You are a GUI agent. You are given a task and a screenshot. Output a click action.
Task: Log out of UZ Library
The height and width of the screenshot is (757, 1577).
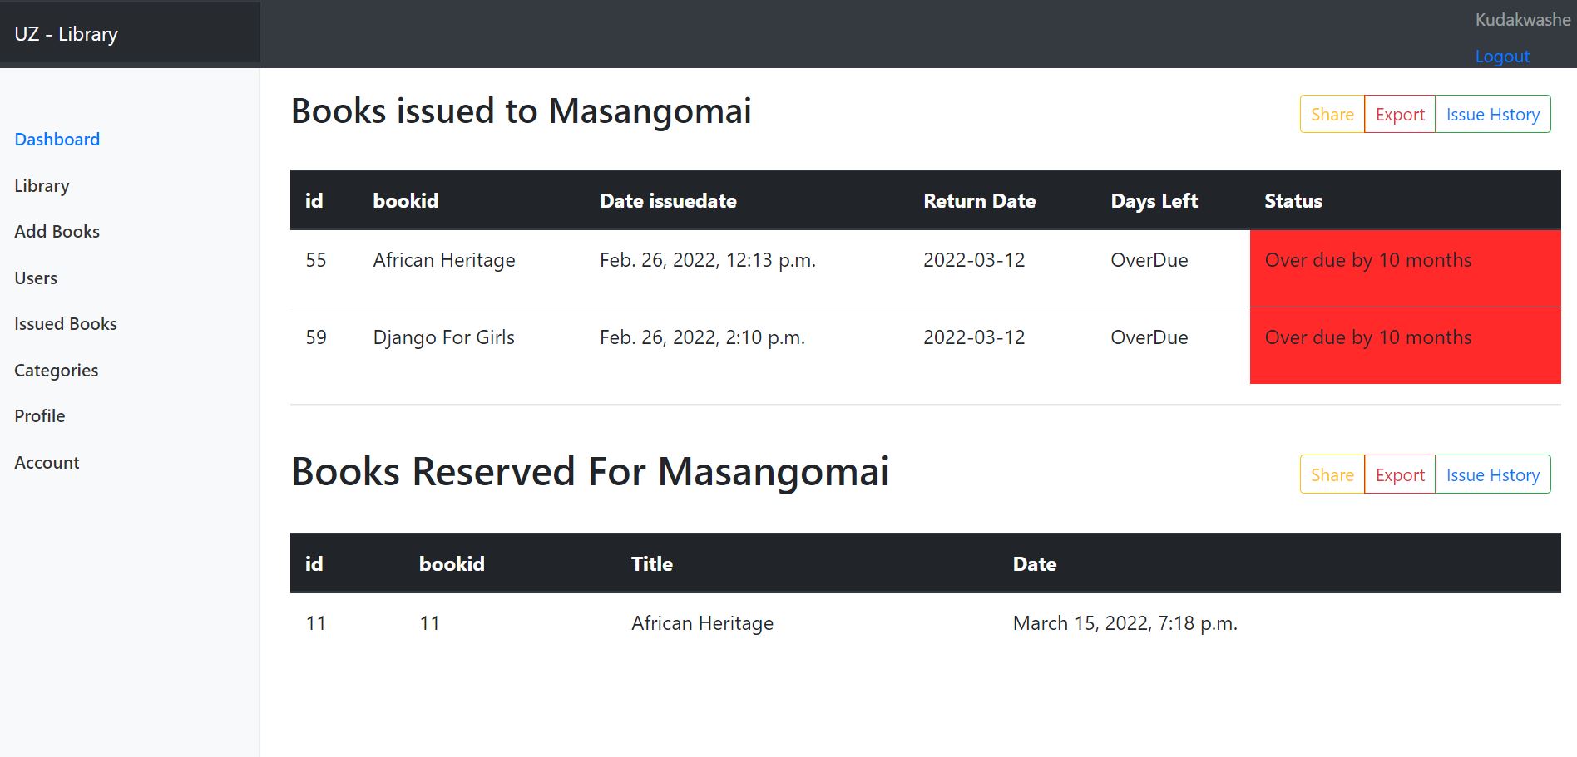click(x=1502, y=56)
